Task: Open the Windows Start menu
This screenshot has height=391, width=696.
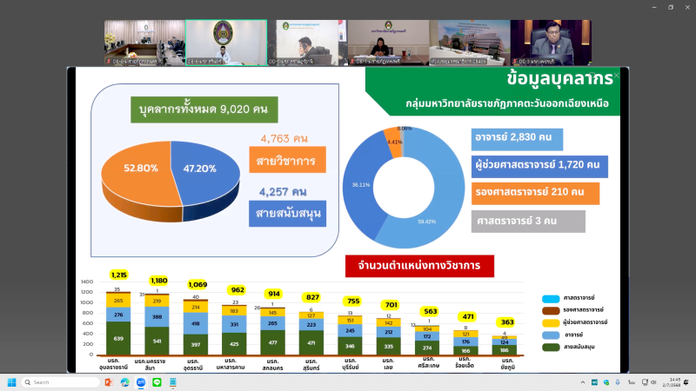Action: click(10, 382)
